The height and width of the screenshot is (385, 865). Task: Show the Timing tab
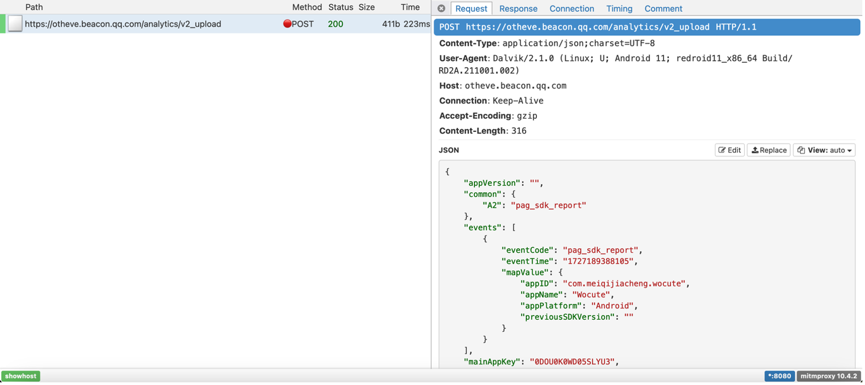(619, 9)
